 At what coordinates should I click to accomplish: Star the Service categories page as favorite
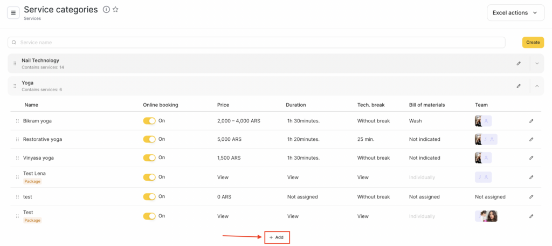pos(115,10)
